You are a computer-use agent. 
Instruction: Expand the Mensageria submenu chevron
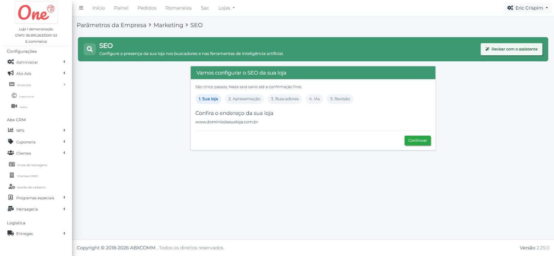pos(64,209)
